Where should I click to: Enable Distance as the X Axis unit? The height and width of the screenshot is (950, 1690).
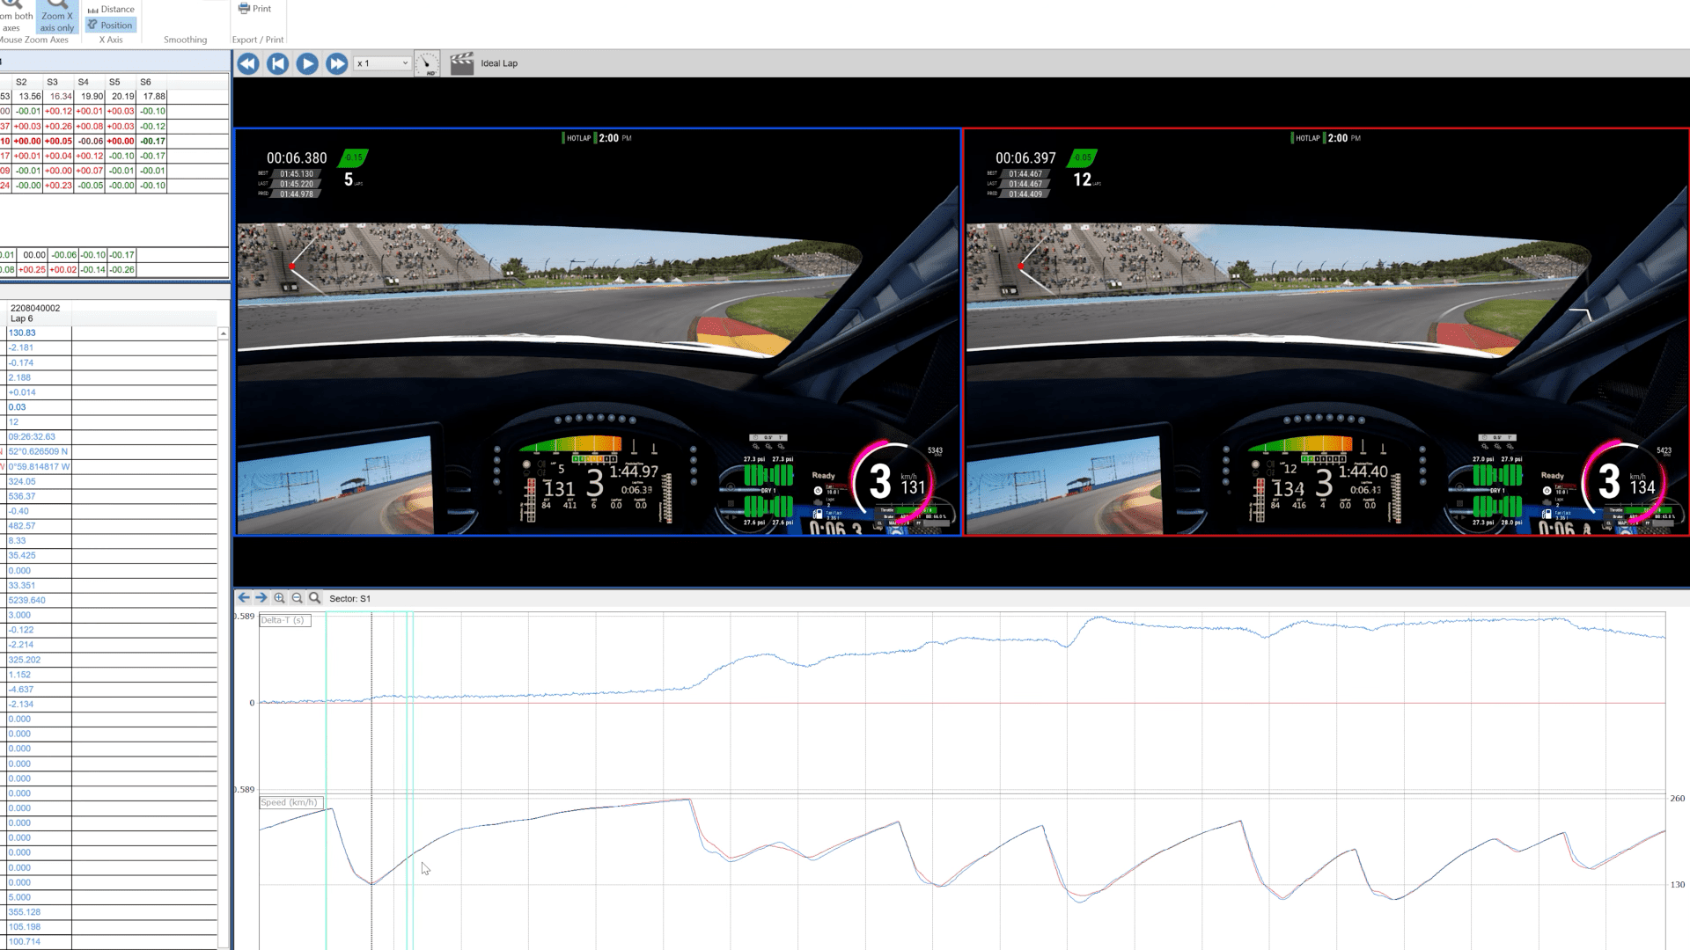(x=111, y=8)
